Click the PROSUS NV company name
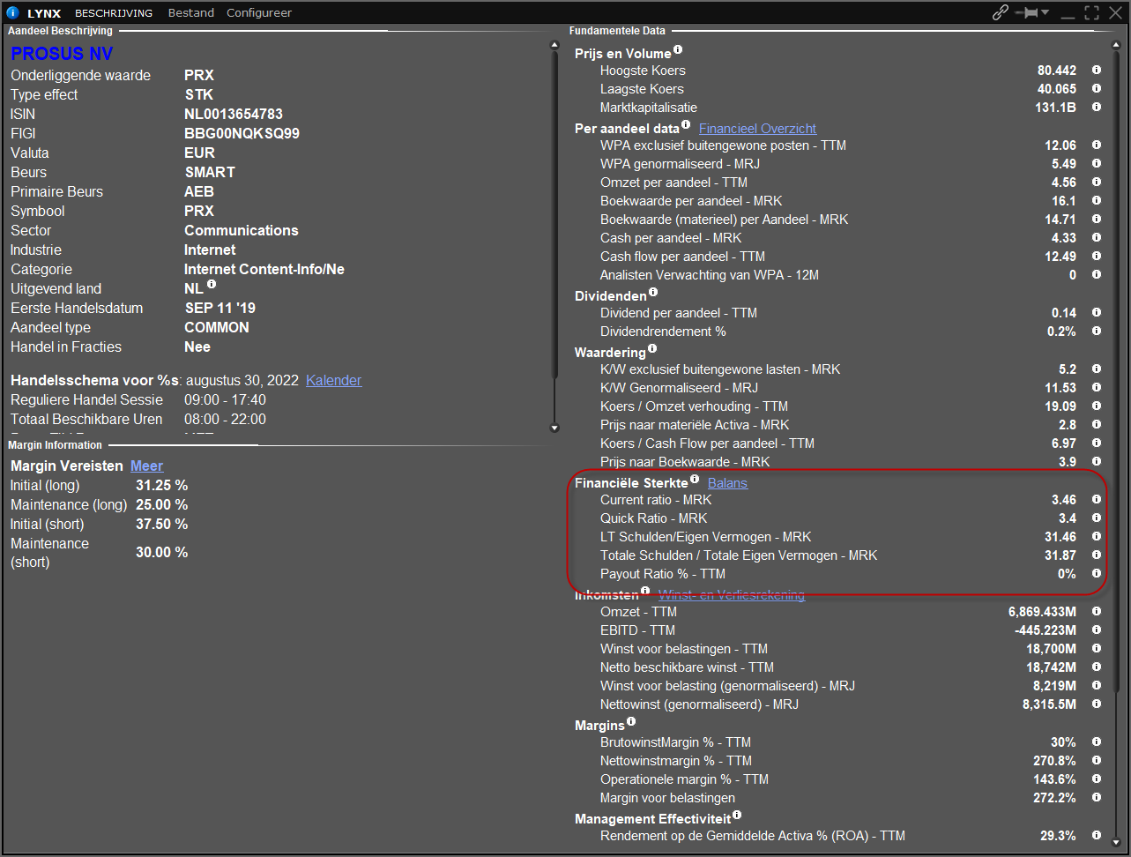The height and width of the screenshot is (857, 1131). pyautogui.click(x=62, y=54)
